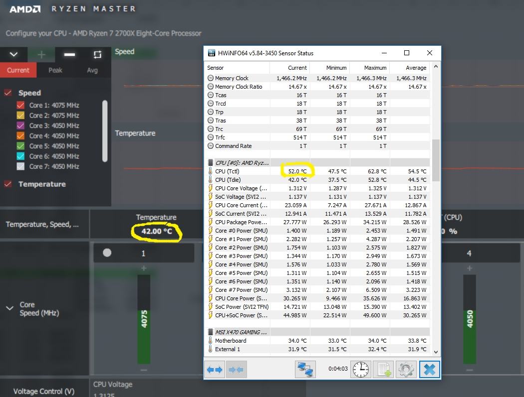Click the HWiNFO64 title bar app icon

211,53
